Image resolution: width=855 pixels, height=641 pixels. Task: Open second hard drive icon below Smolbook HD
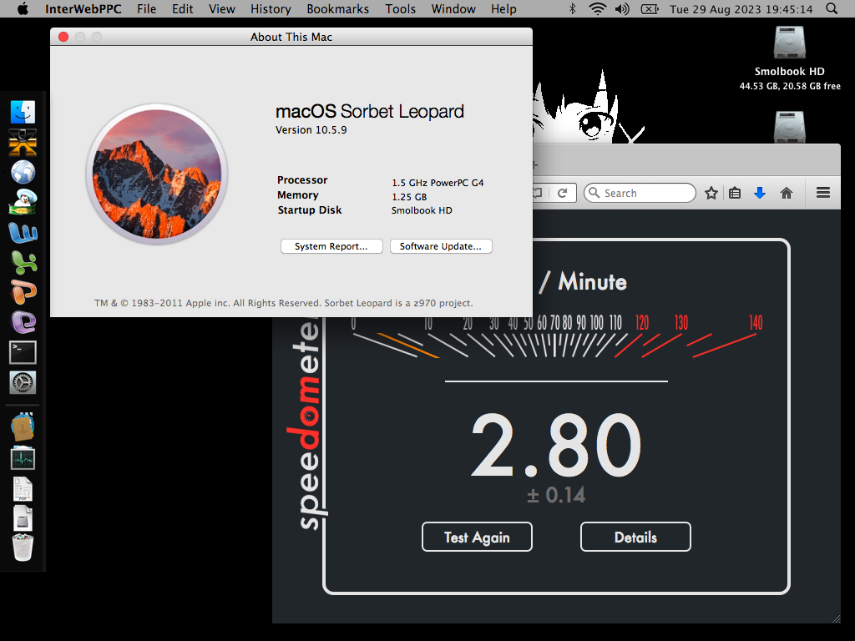coord(790,127)
